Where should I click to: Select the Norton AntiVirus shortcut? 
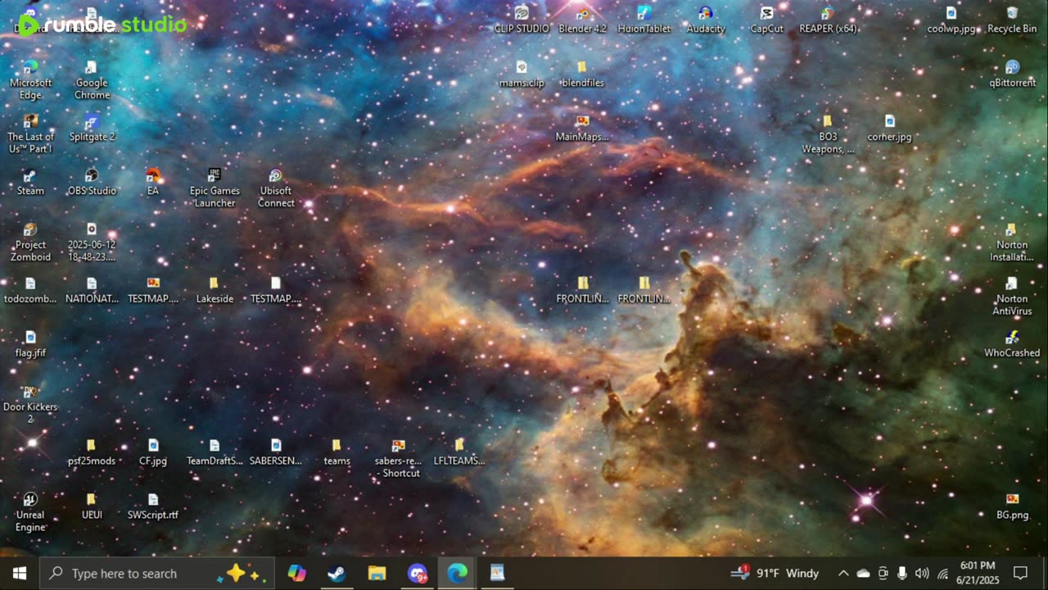pos(1012,296)
